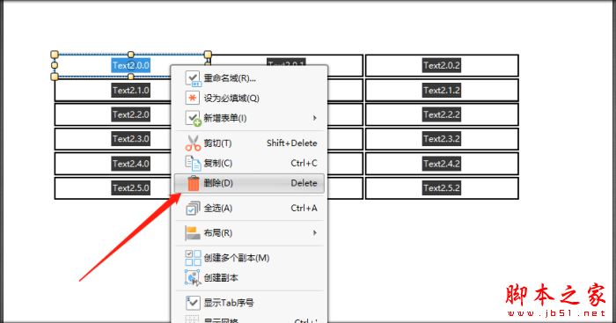Click the show Tab order icon
The image size is (616, 323).
coord(193,303)
